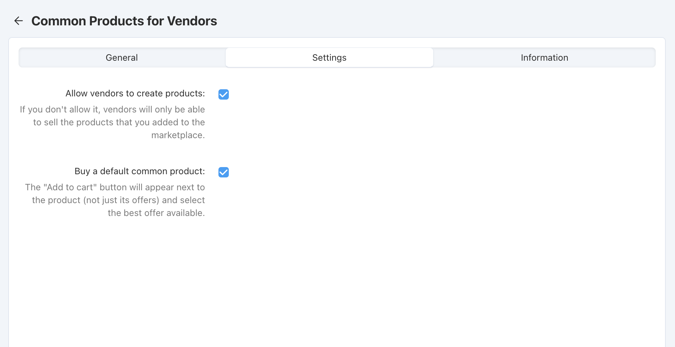Click the back arrow icon
Image resolution: width=675 pixels, height=347 pixels.
pos(19,21)
